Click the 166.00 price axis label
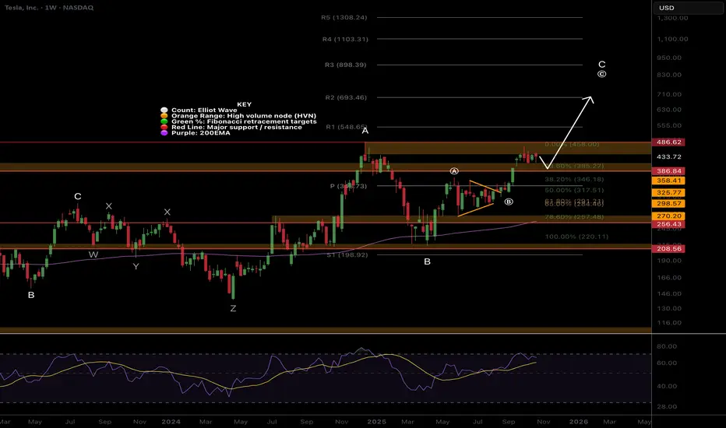 (669, 278)
